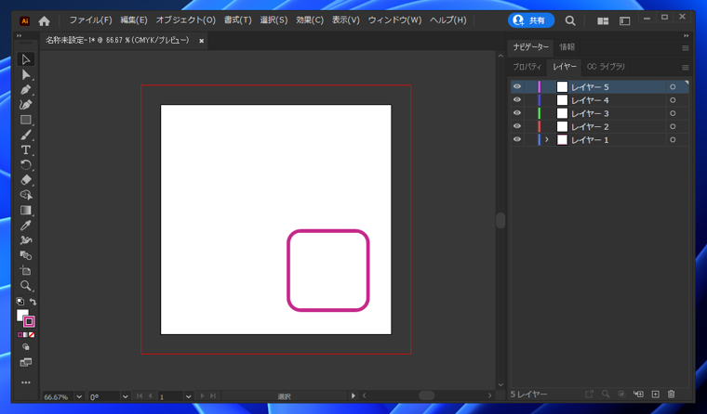Select the Eyedropper tool

(x=26, y=226)
